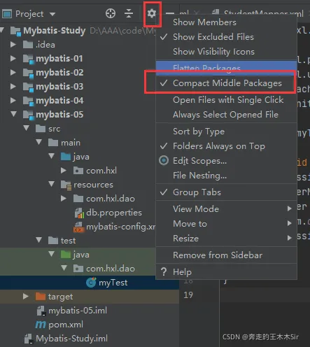The image size is (310, 347).
Task: Click the Collapse All icon in Project toolbar
Action: tap(129, 13)
